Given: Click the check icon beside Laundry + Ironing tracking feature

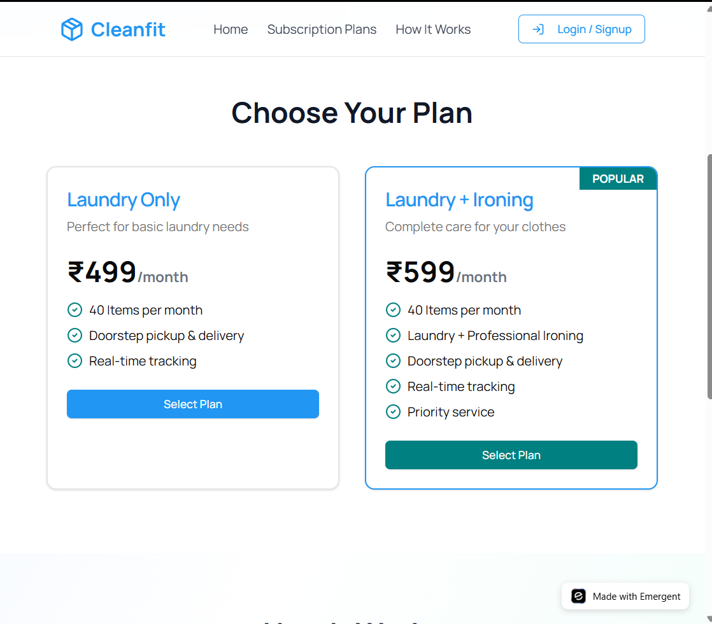Looking at the screenshot, I should tap(394, 386).
